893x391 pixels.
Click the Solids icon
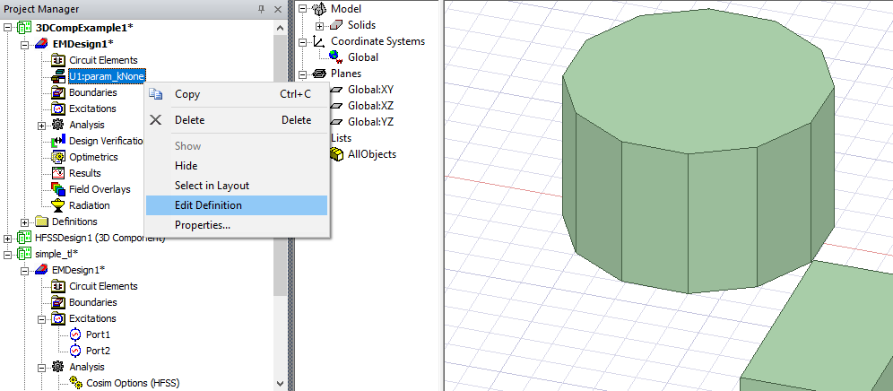pyautogui.click(x=337, y=25)
